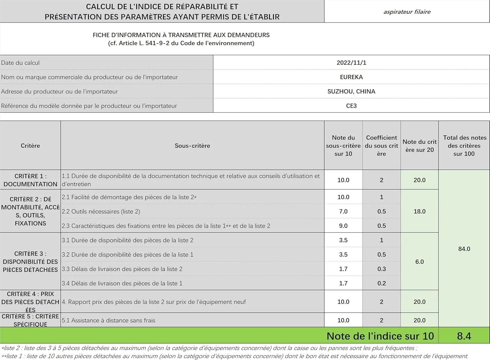Image resolution: width=490 pixels, height=360 pixels.
Task: Select the '2.2 Outils nécessaires (liste 2)' row
Action: (101, 212)
